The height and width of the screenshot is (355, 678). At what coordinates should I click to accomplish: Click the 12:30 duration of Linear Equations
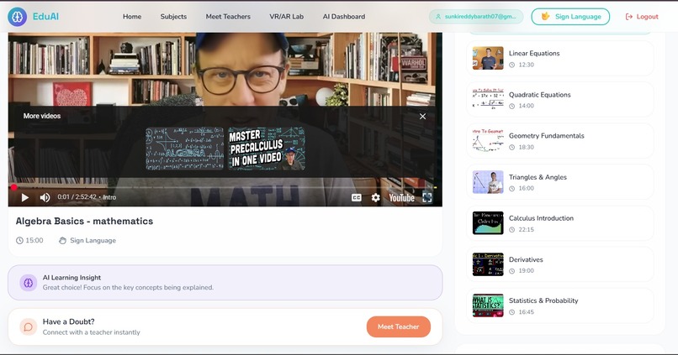pos(527,65)
